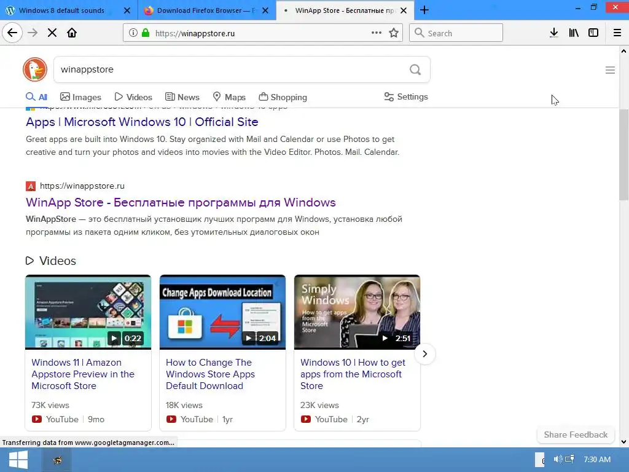
Task: Switch to Shopping results
Action: click(283, 97)
